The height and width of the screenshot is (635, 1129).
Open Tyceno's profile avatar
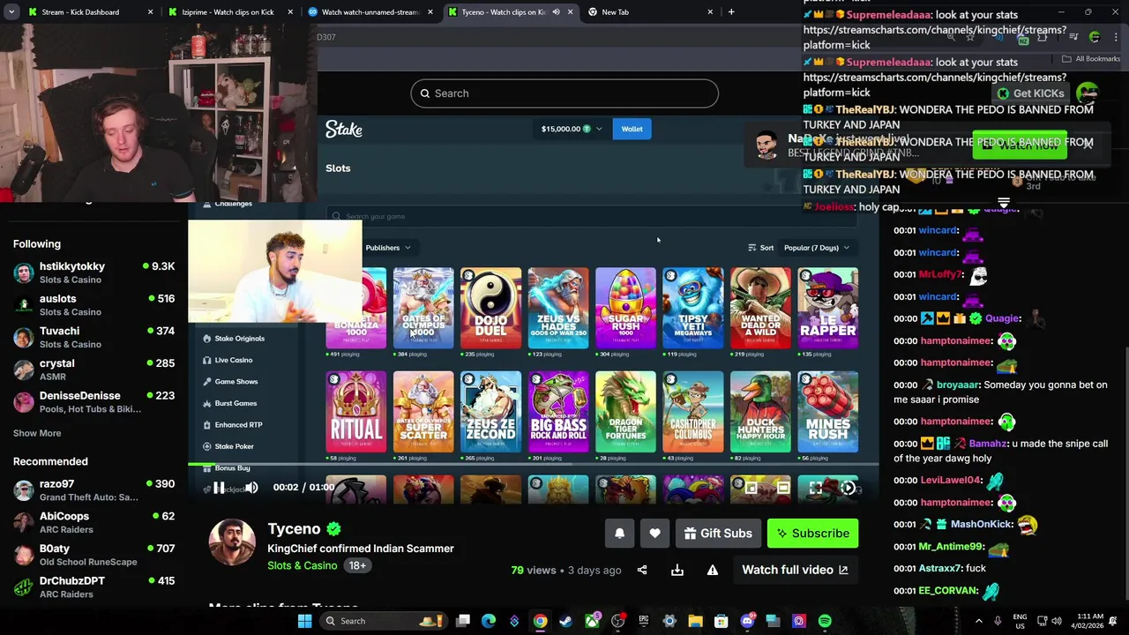tap(232, 542)
